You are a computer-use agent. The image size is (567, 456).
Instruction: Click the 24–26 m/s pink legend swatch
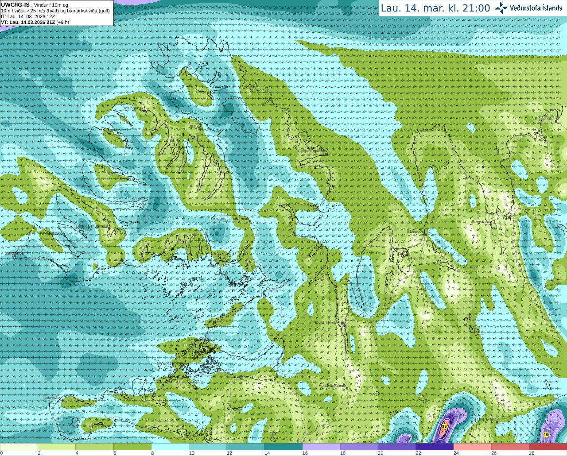(x=473, y=447)
